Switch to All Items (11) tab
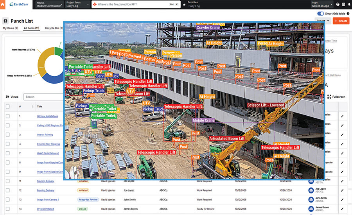Image resolution: width=352 pixels, height=215 pixels. tap(31, 28)
